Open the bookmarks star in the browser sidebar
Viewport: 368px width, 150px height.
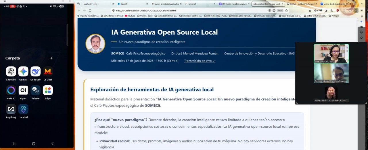coord(361,37)
